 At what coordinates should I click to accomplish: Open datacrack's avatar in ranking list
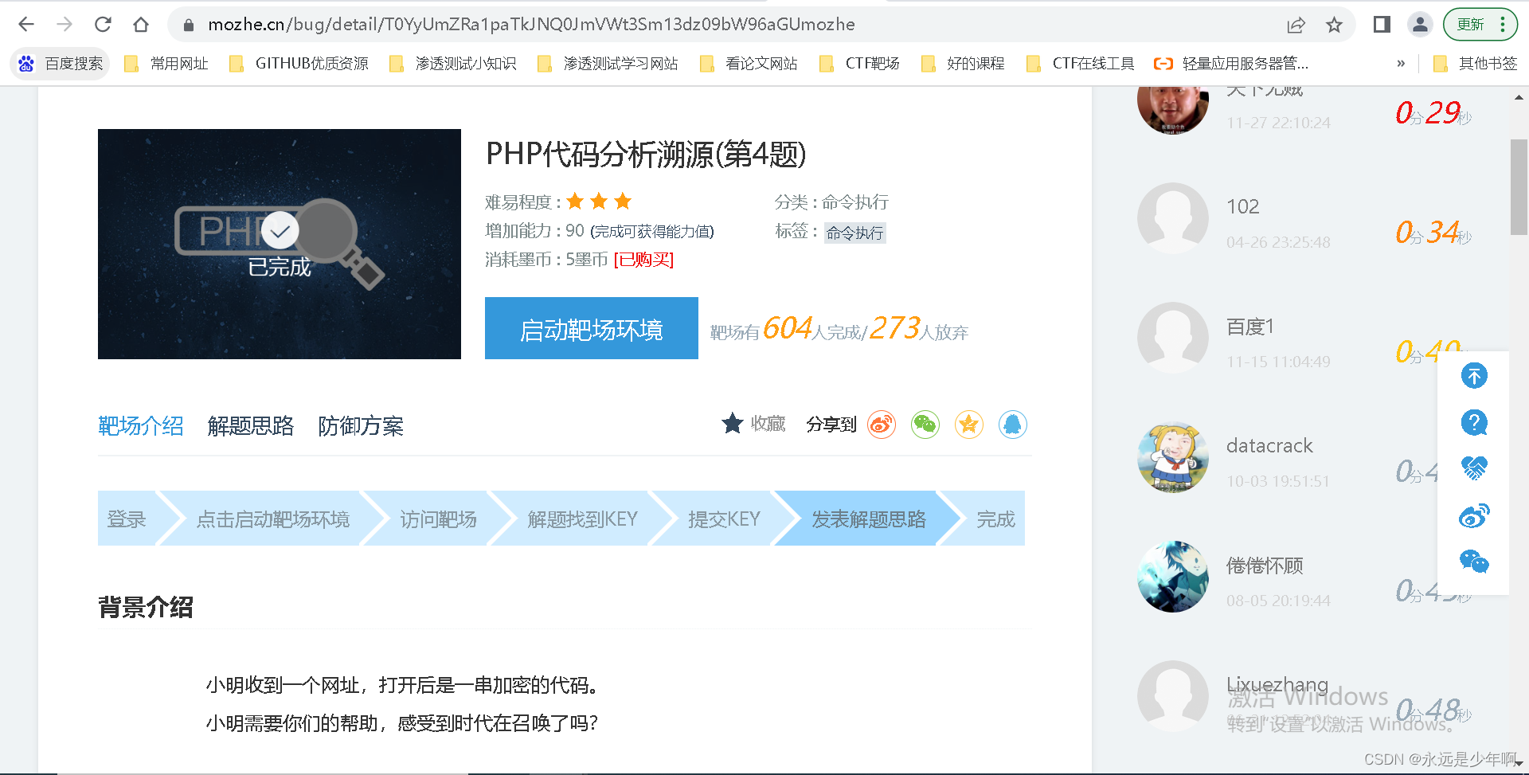[1173, 457]
